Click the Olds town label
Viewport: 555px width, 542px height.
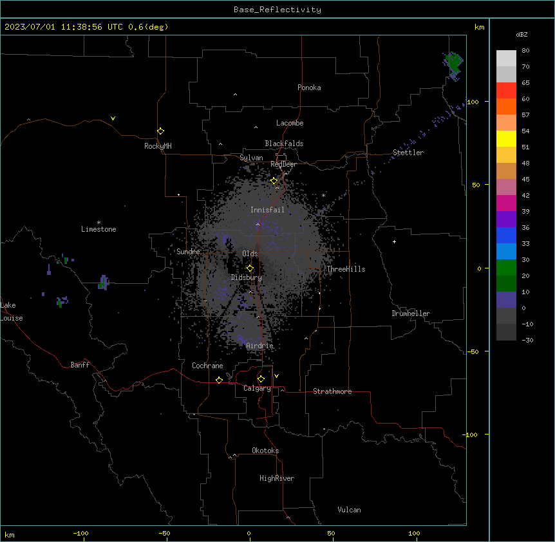pyautogui.click(x=250, y=254)
